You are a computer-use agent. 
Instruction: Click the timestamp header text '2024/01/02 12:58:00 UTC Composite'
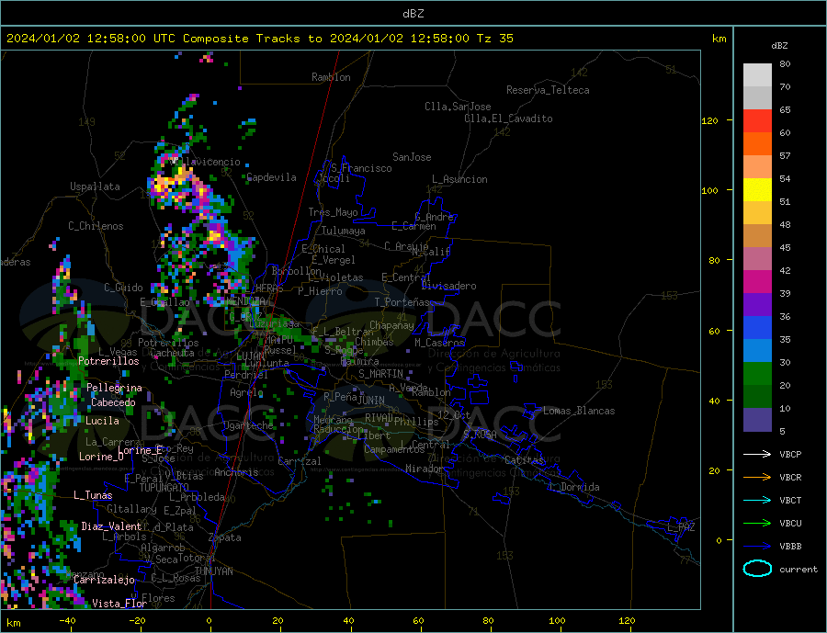tap(127, 39)
